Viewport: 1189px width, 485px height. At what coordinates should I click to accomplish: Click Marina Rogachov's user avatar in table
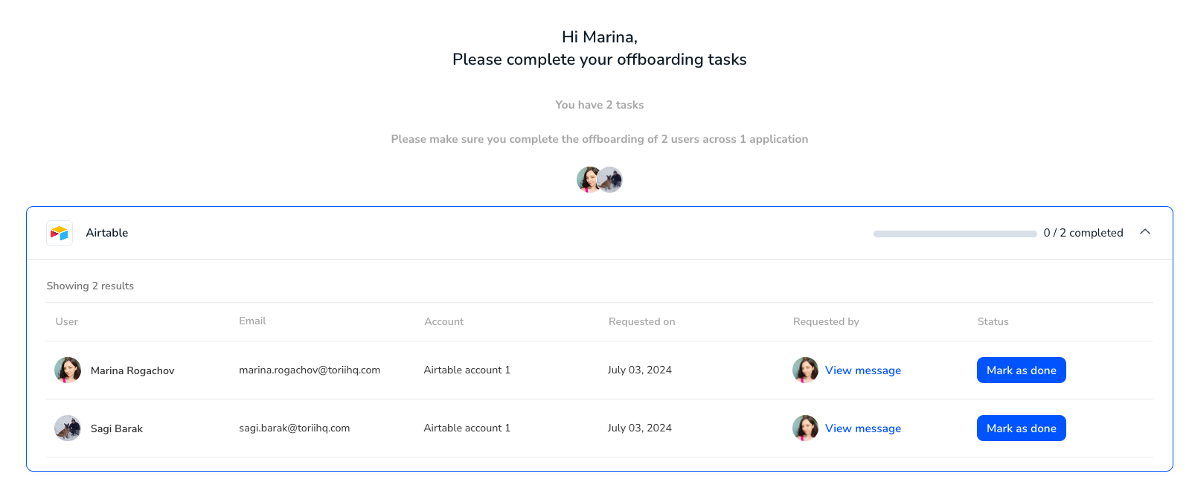(x=68, y=370)
